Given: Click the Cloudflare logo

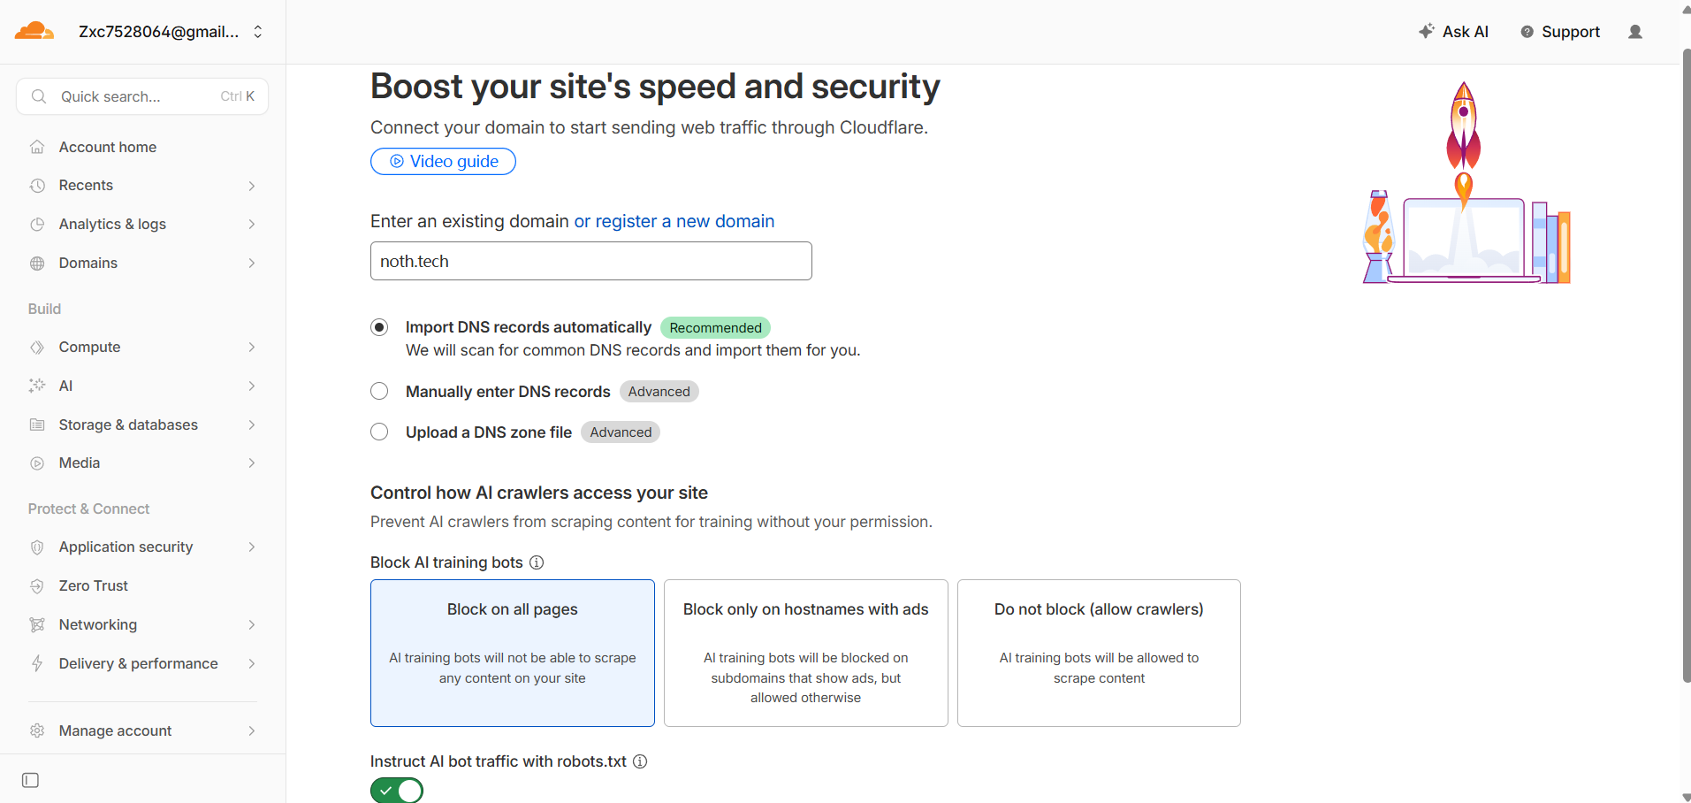Looking at the screenshot, I should pyautogui.click(x=34, y=29).
